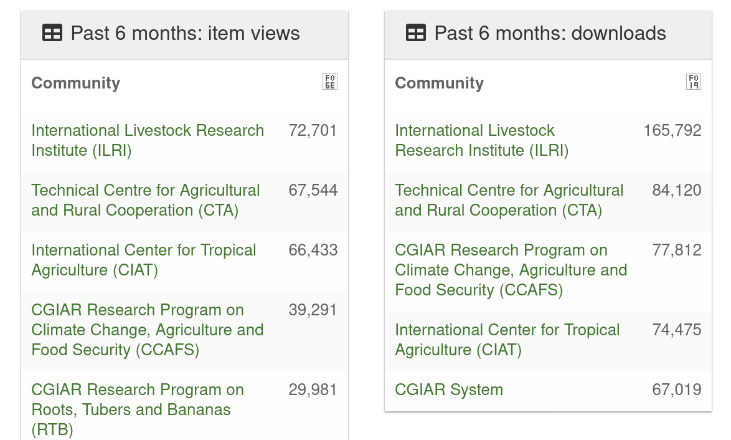Open ILRI link in item views panel
Viewport: 731px width, 440px height.
(x=148, y=140)
